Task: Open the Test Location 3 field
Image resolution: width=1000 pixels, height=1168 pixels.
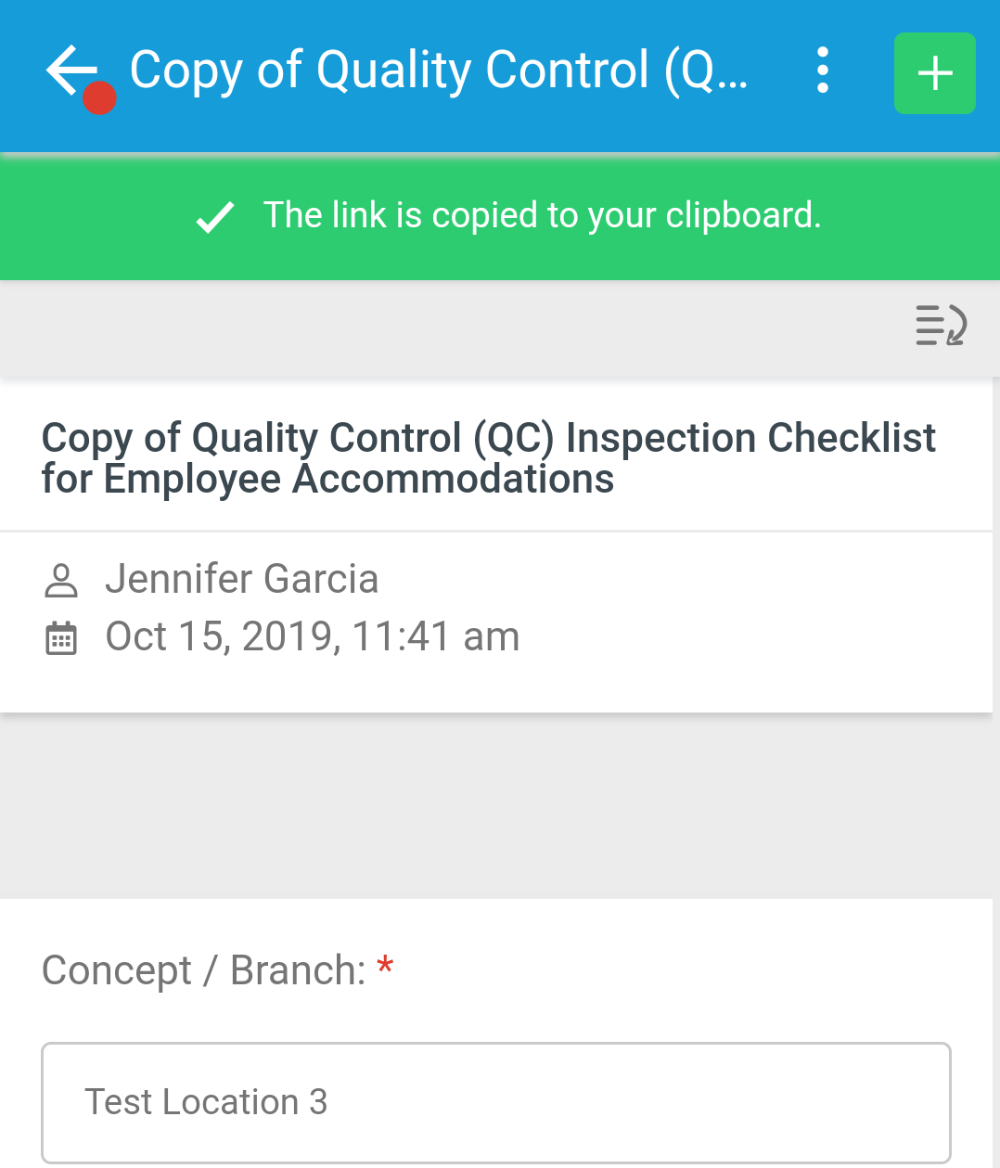Action: (x=496, y=1102)
